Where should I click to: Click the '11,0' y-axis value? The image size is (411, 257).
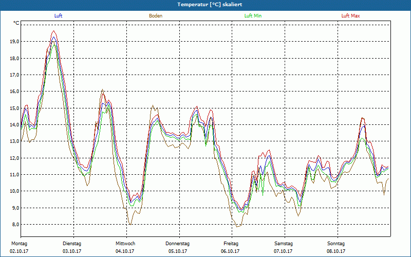[x=15, y=174]
